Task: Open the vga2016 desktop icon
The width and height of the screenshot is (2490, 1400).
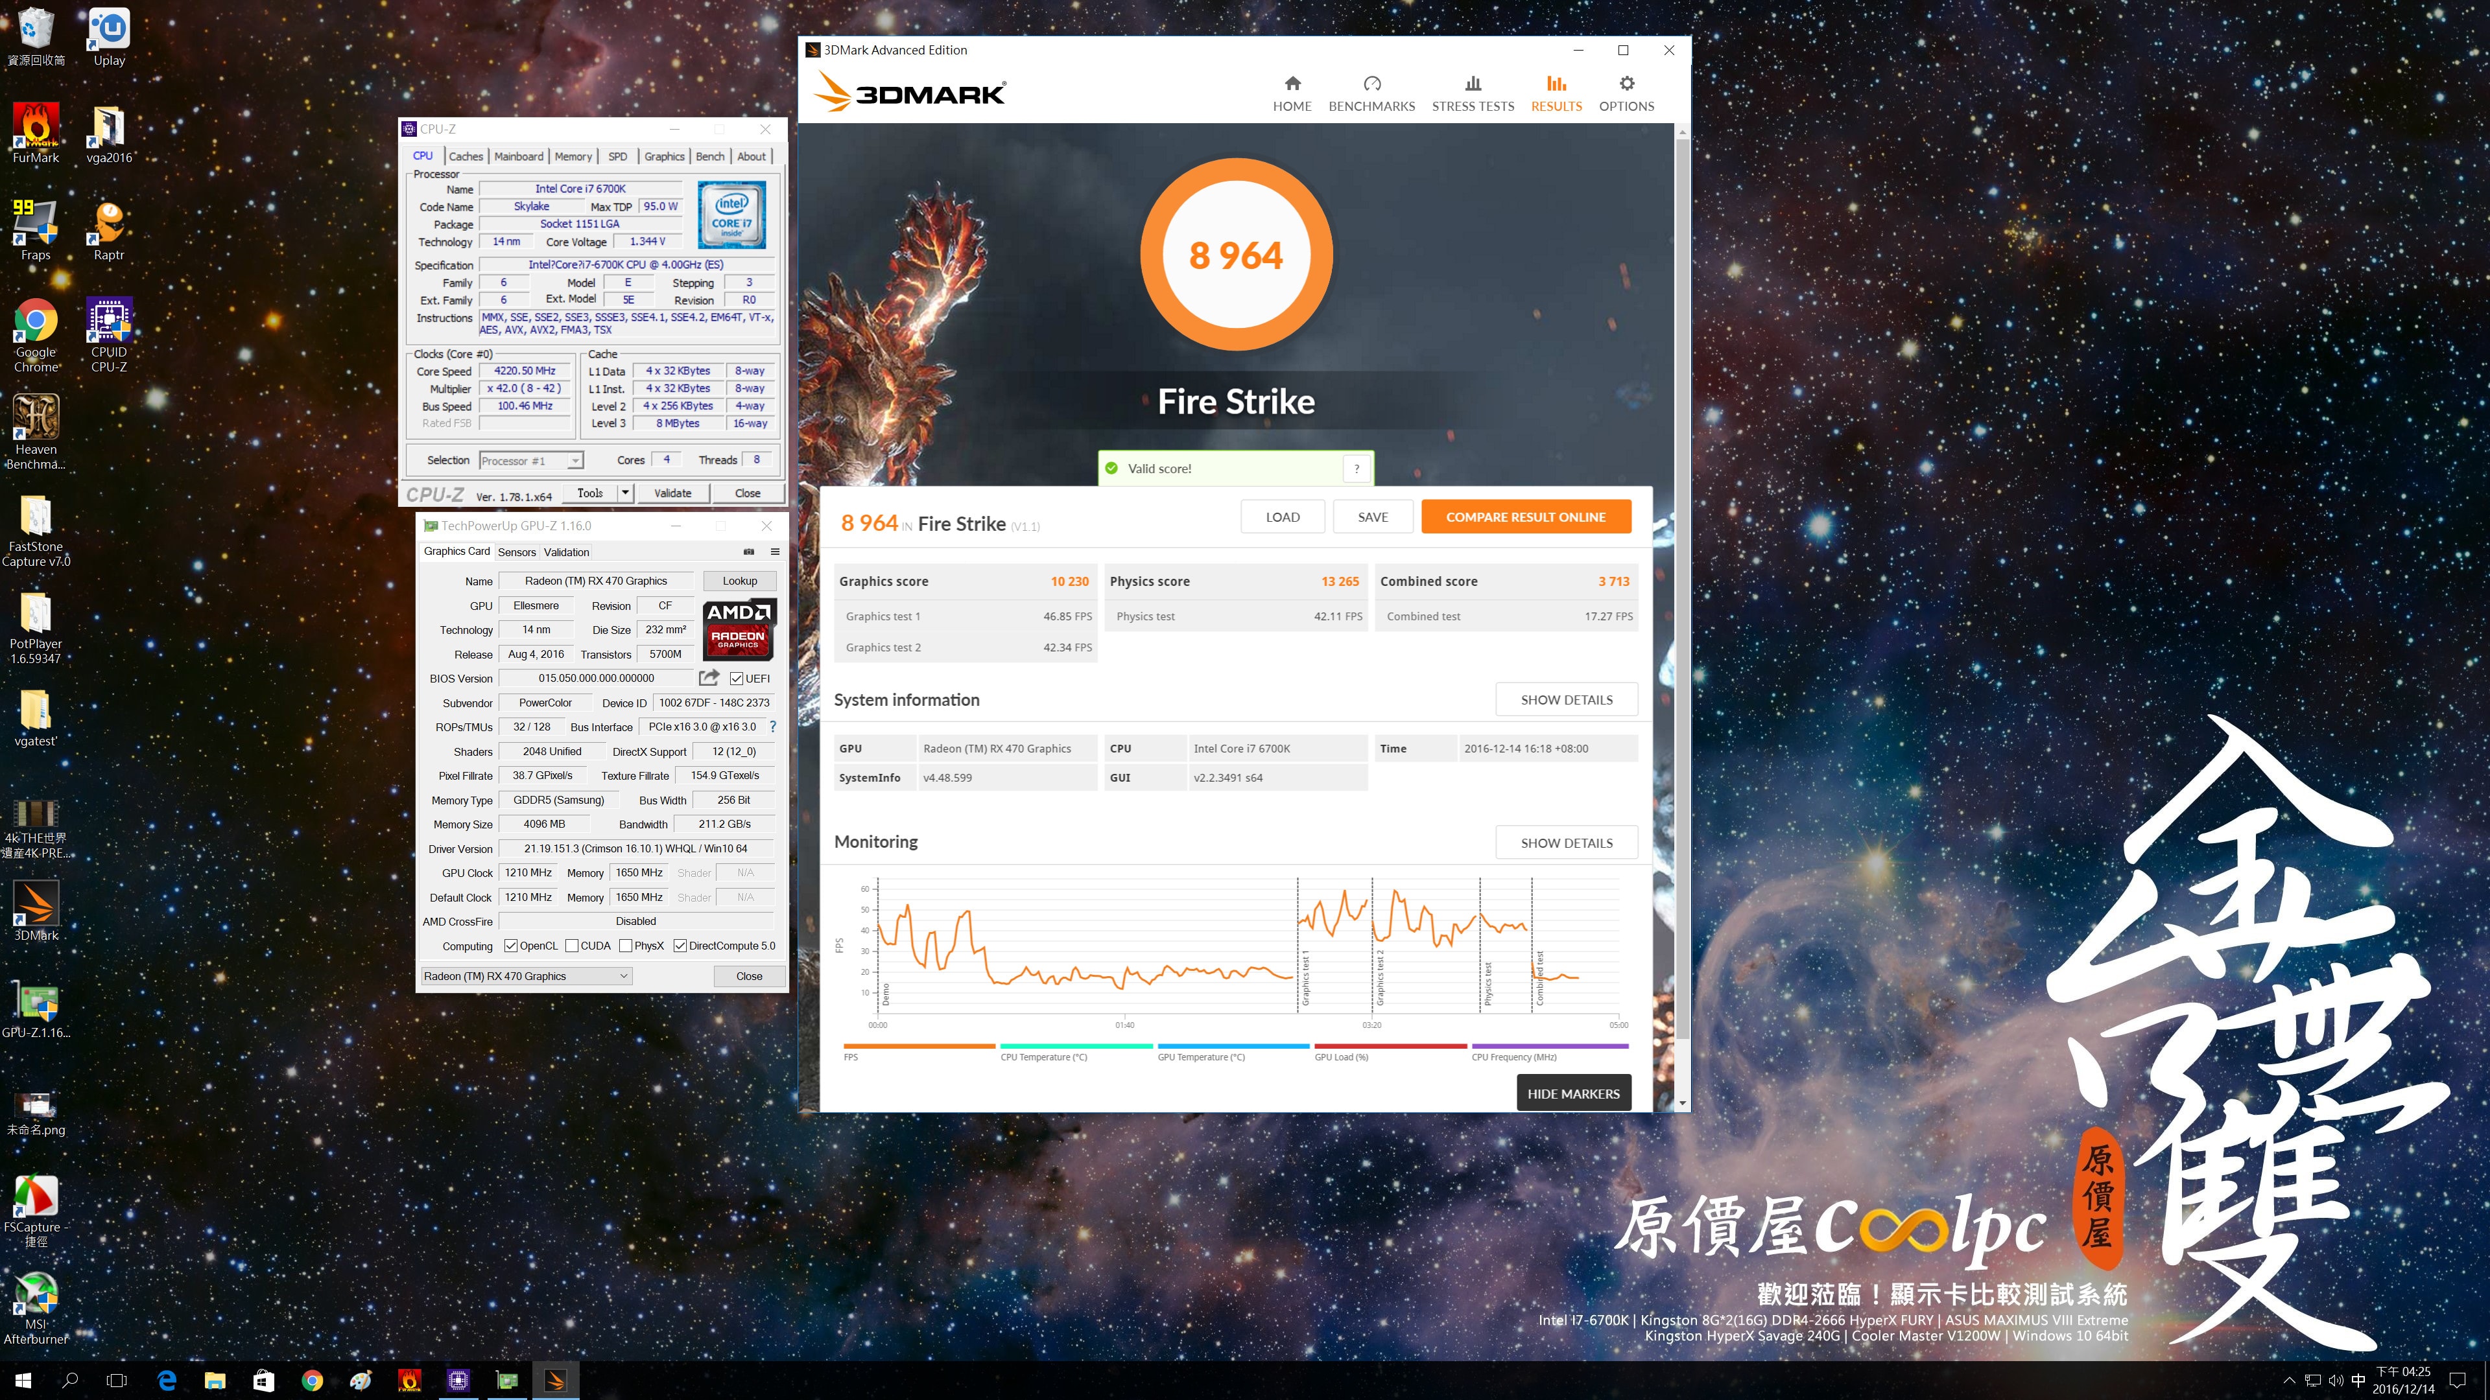Action: (109, 134)
